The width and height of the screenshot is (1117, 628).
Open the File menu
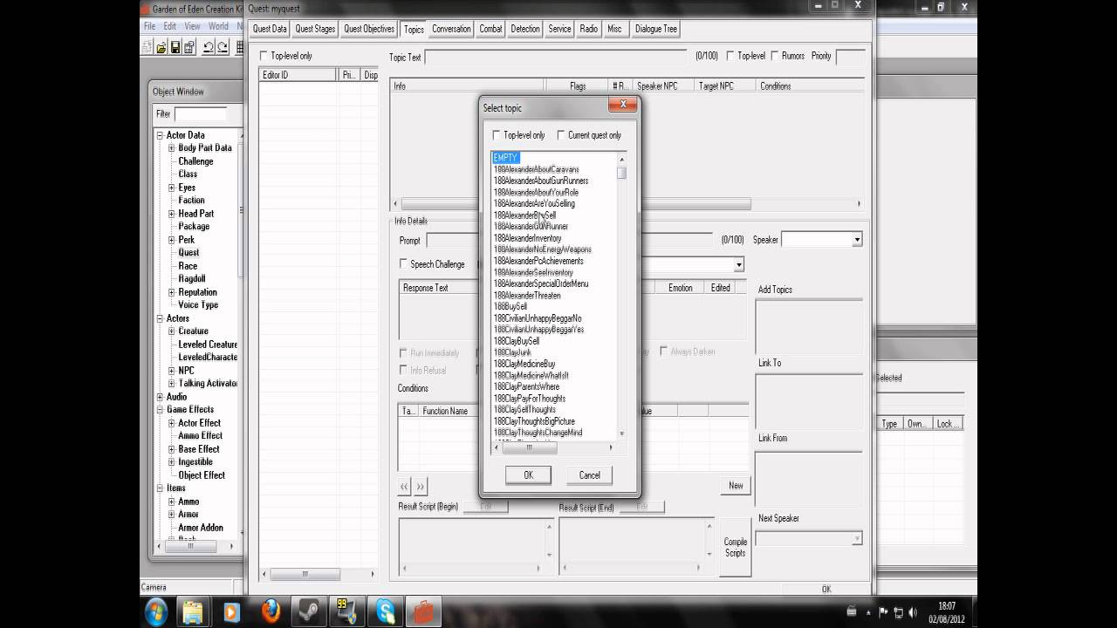pos(150,26)
